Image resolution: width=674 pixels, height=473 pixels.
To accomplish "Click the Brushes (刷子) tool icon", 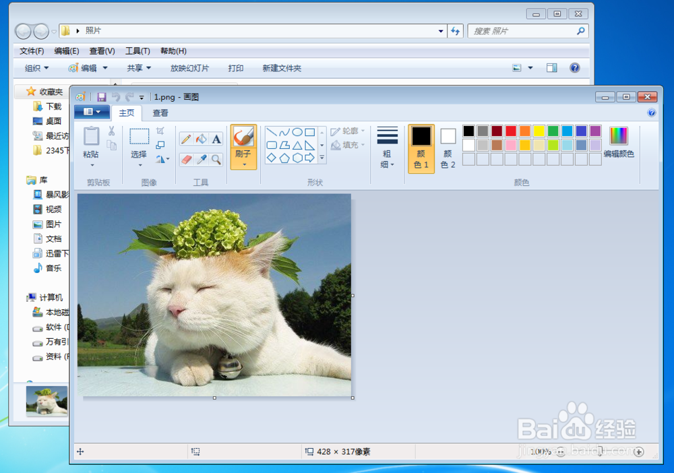I will [x=243, y=137].
